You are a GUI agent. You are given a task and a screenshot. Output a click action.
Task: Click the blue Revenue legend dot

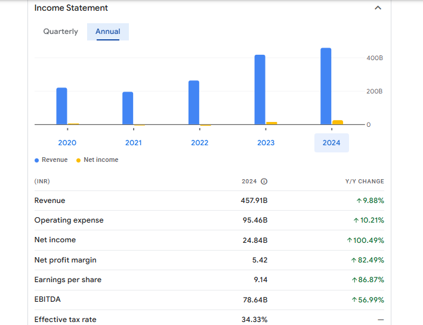click(36, 160)
